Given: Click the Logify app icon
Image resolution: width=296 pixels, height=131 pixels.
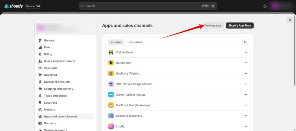Looking at the screenshot, I should pyautogui.click(x=111, y=126).
